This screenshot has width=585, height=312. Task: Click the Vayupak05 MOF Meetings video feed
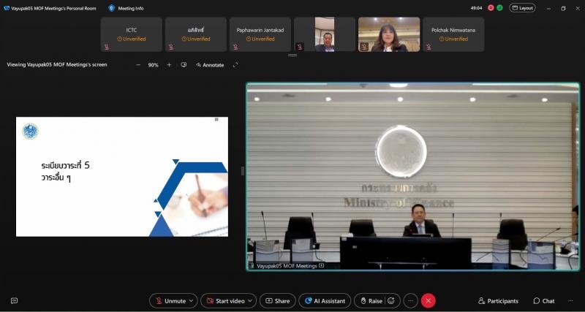pyautogui.click(x=413, y=176)
